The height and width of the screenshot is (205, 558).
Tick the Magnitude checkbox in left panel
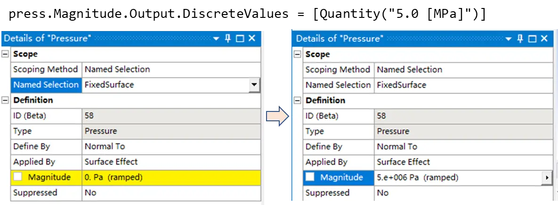[18, 177]
